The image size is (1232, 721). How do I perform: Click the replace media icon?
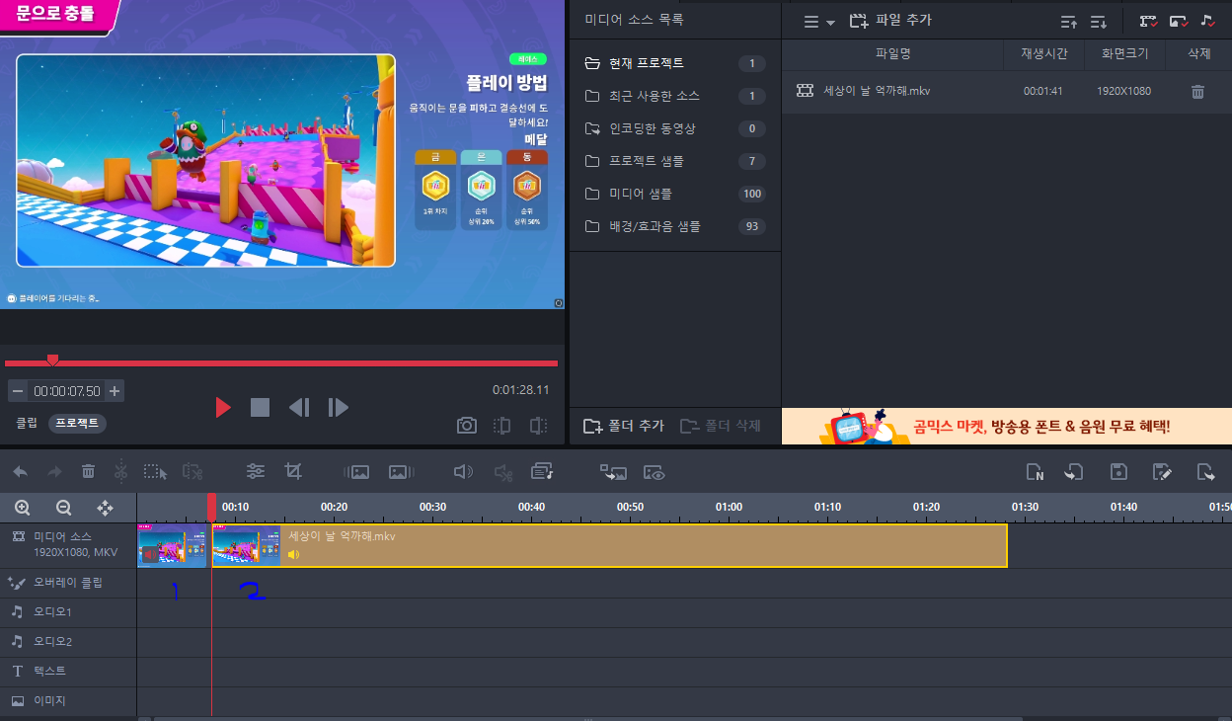(613, 472)
